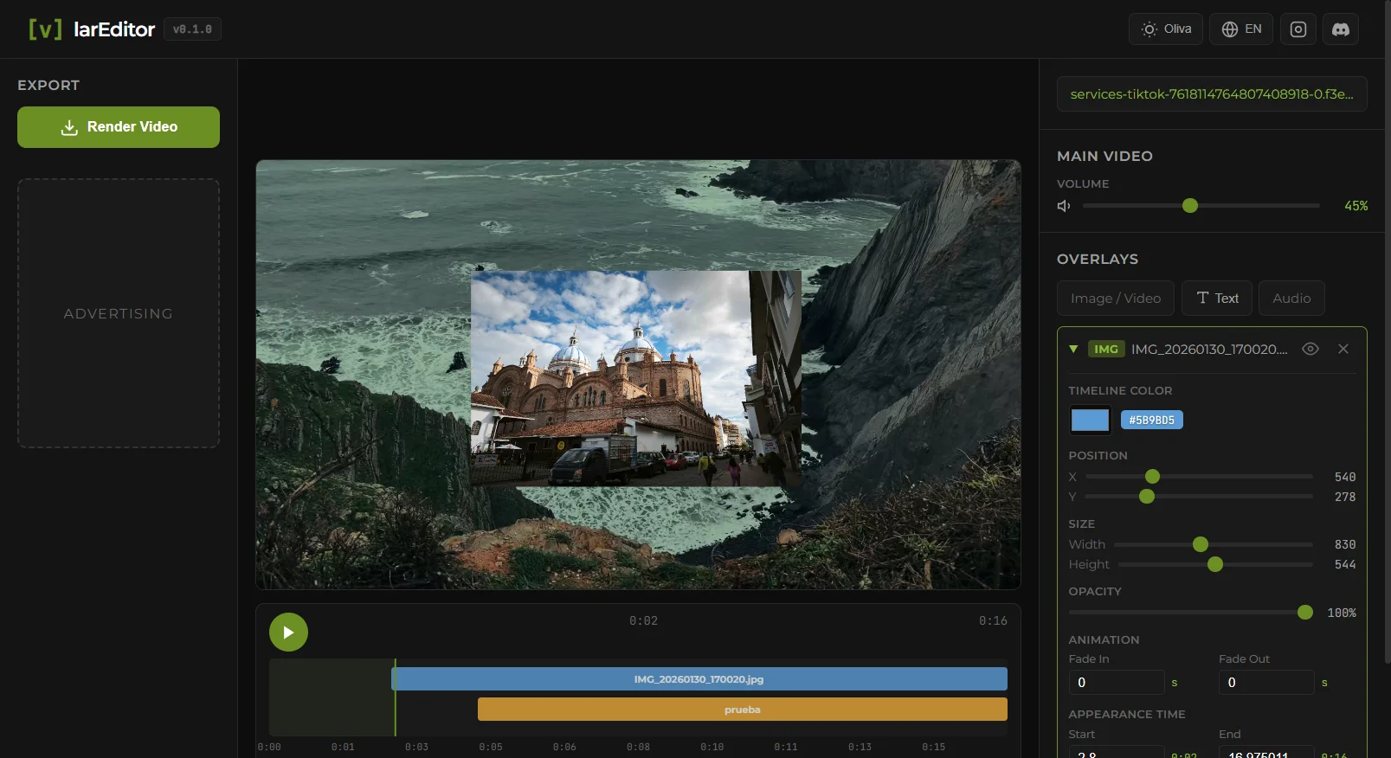Collapse the IMG_20260130 overlay panel
Screen dimensions: 1391x758
tap(1073, 350)
